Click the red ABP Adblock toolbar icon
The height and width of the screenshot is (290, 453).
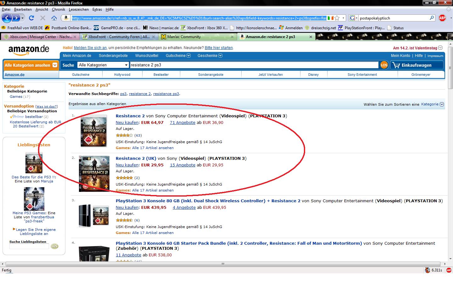(x=442, y=18)
